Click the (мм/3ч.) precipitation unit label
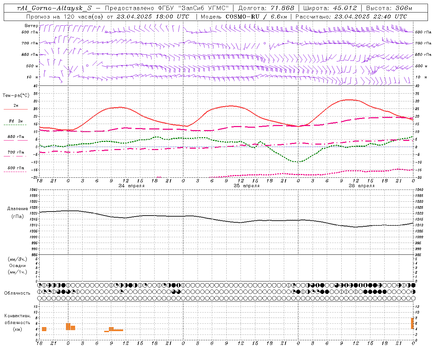Image resolution: width=433 pixels, height=346 pixels. click(18, 259)
